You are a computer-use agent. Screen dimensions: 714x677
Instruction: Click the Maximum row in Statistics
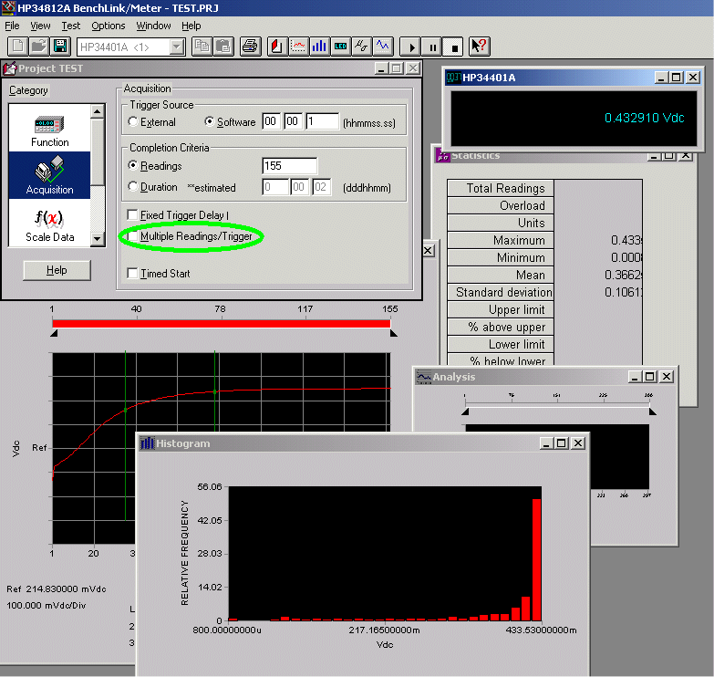pyautogui.click(x=544, y=240)
